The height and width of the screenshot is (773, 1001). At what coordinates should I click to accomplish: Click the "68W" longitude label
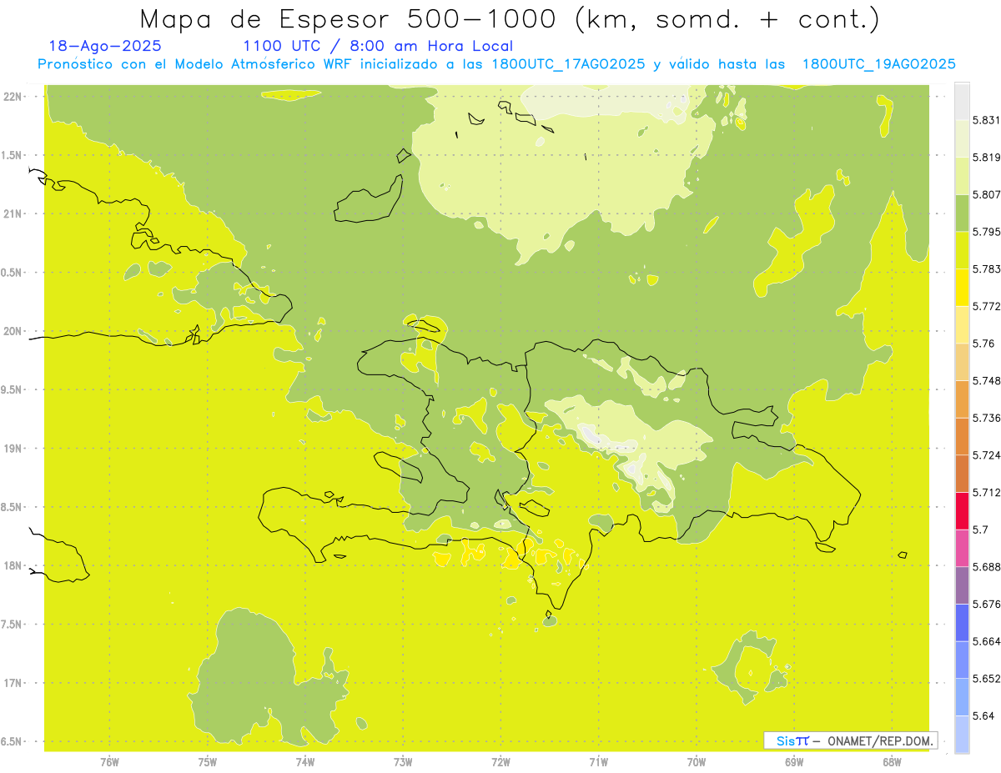tap(892, 762)
